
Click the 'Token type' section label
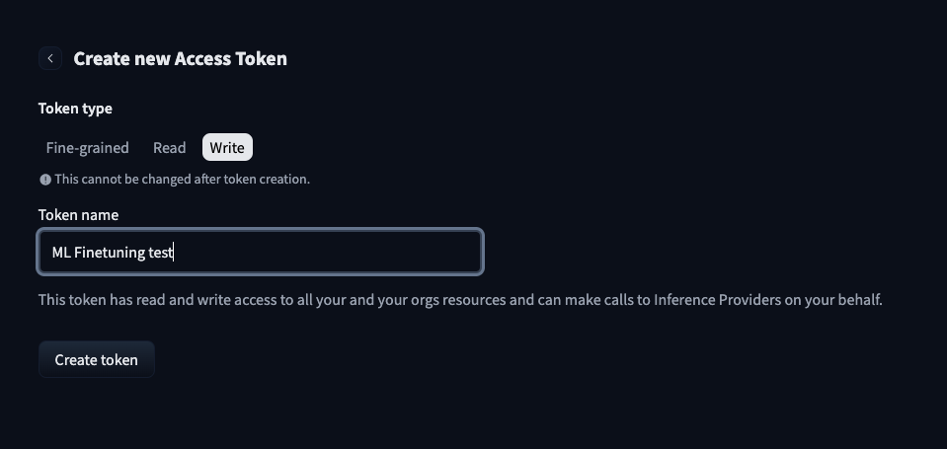pyautogui.click(x=75, y=109)
